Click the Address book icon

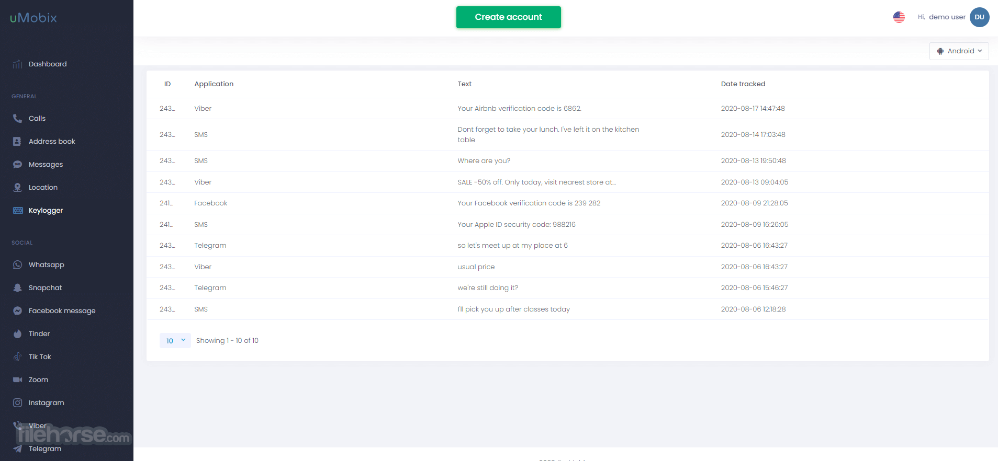pyautogui.click(x=17, y=142)
